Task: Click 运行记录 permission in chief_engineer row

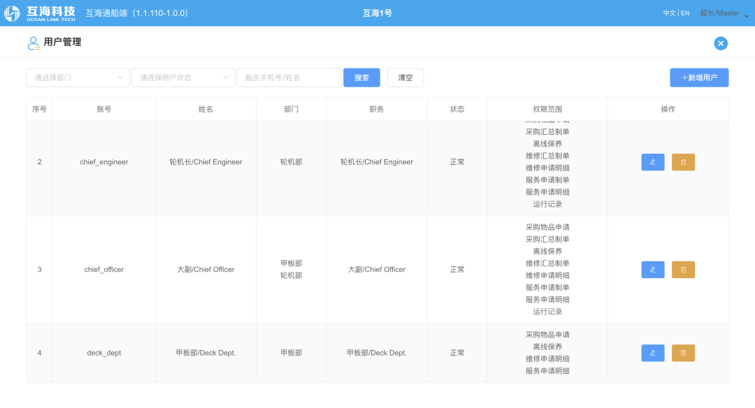Action: pos(547,204)
